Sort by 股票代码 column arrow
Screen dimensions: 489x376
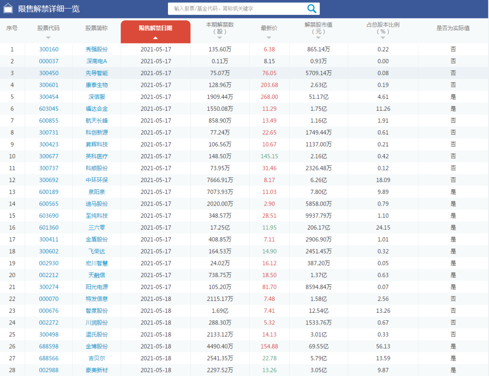click(x=48, y=38)
